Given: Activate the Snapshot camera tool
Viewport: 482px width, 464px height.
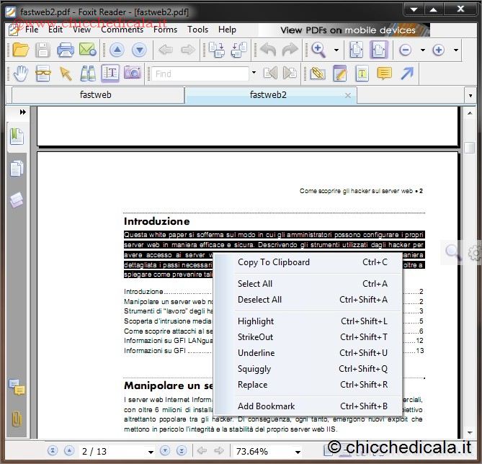Looking at the screenshot, I should click(x=132, y=73).
